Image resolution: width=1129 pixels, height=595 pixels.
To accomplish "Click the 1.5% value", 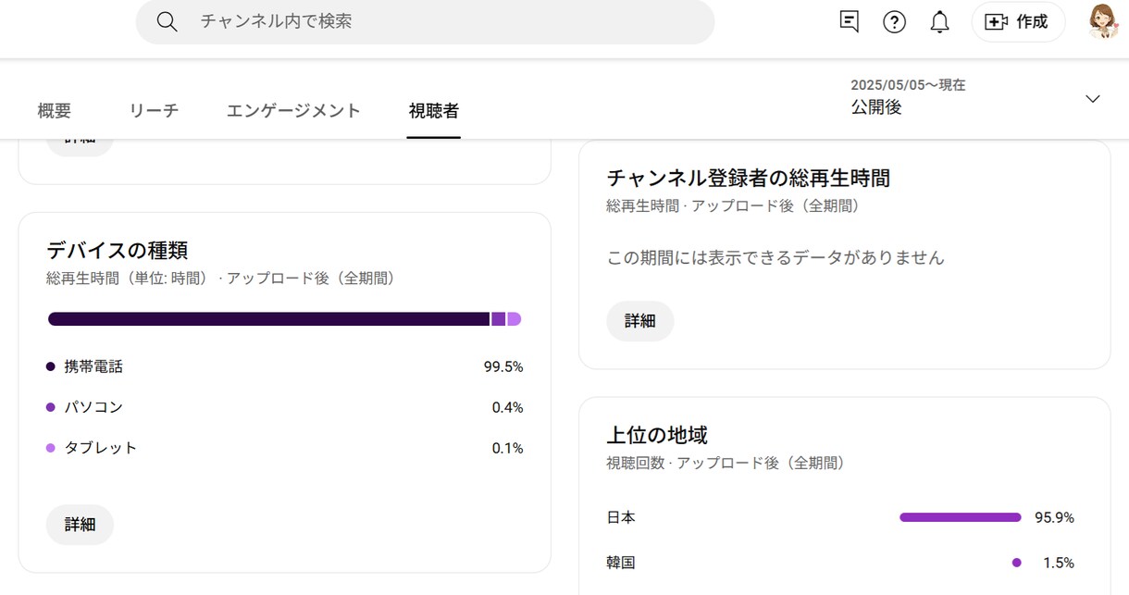I will [x=1059, y=562].
